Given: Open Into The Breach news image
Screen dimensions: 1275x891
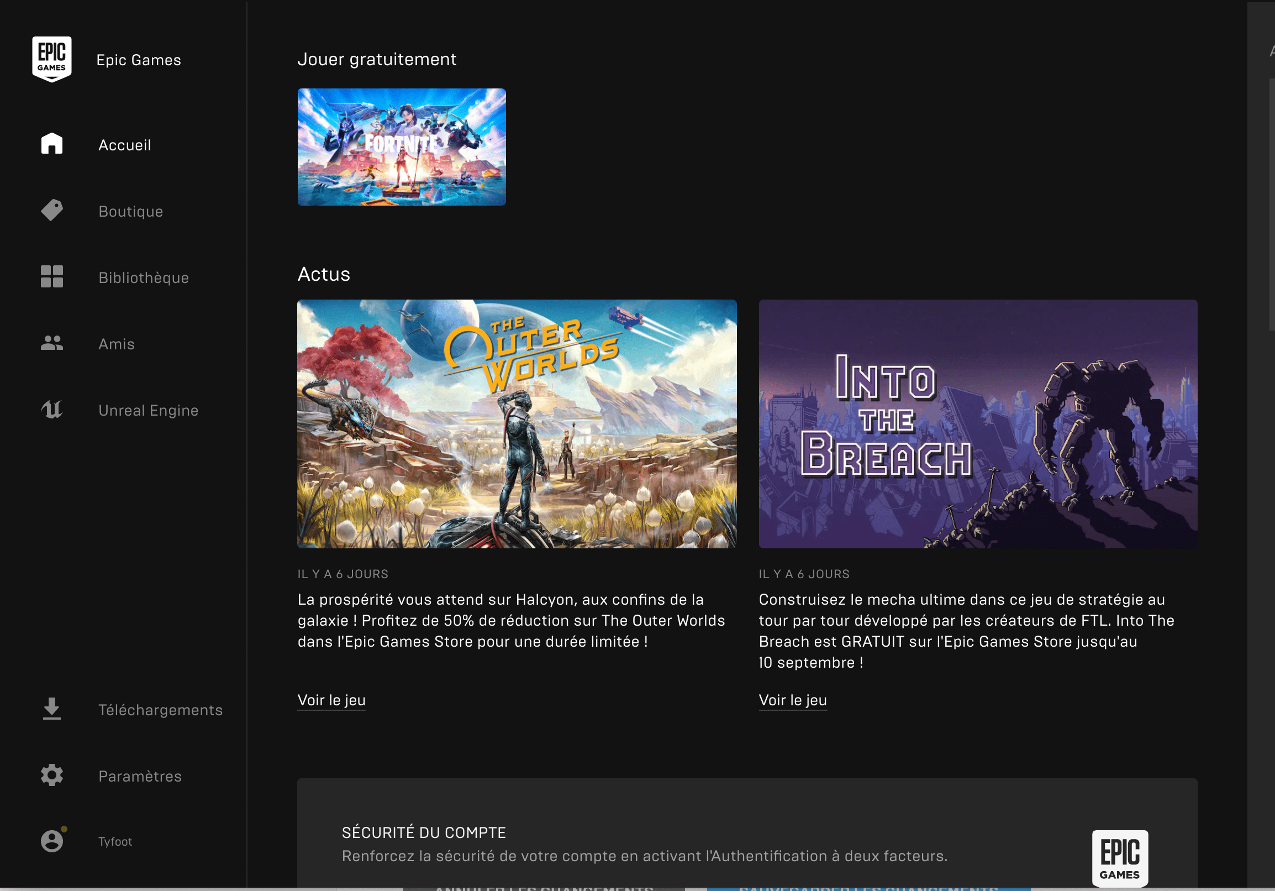Looking at the screenshot, I should [x=978, y=424].
